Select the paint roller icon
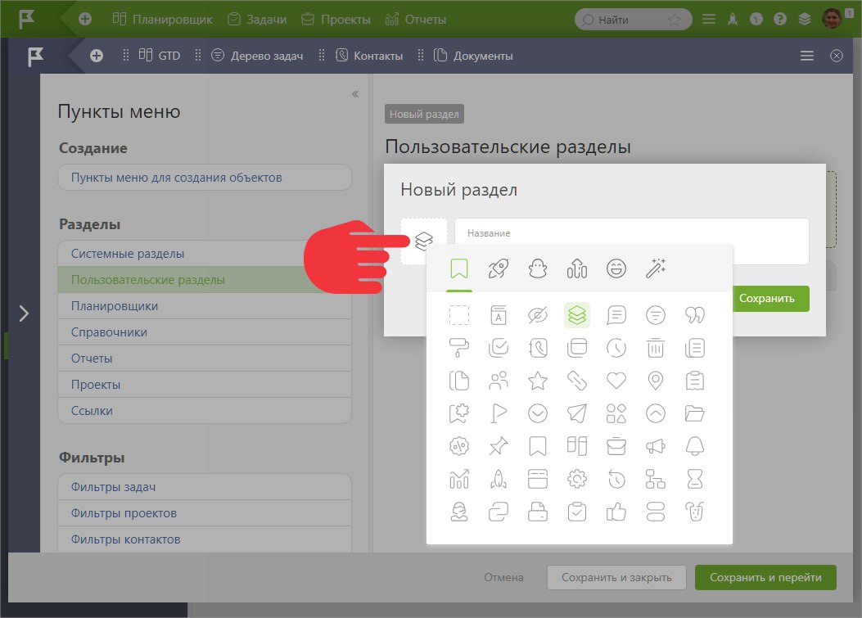862x618 pixels. point(458,348)
